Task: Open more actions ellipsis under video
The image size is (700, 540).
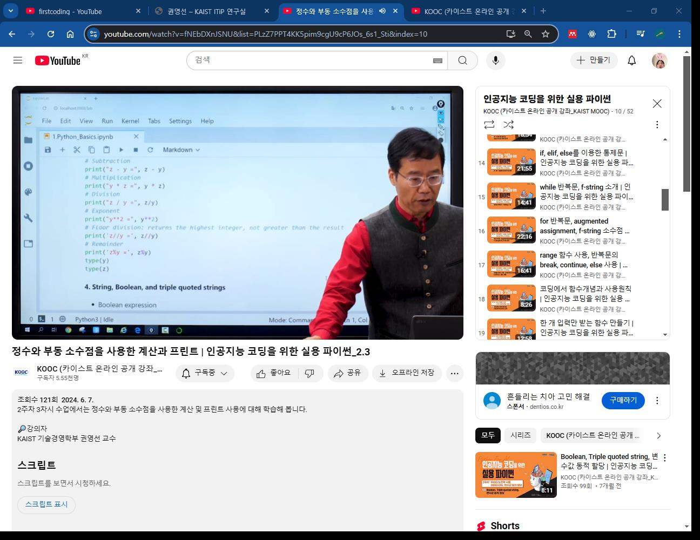Action: [455, 373]
